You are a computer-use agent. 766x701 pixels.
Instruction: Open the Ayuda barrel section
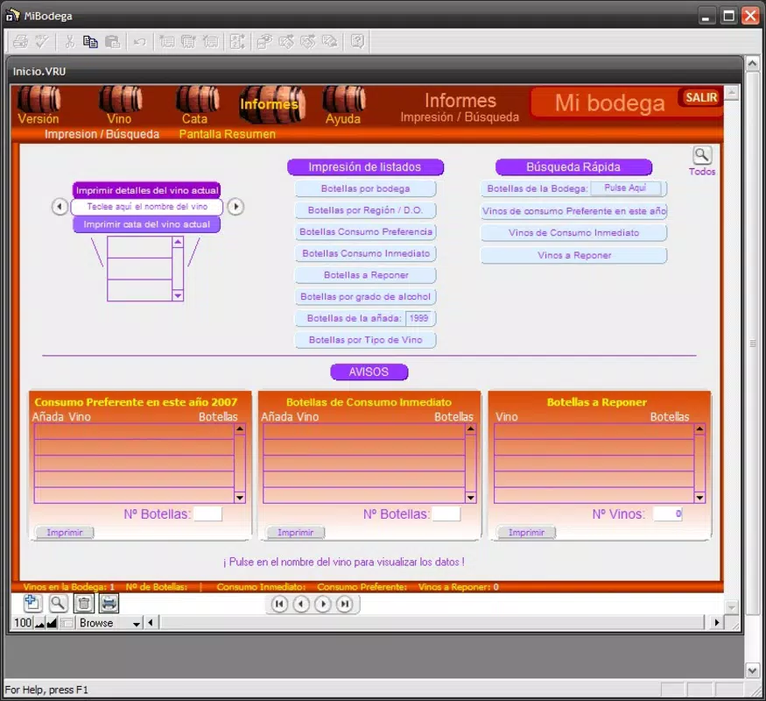click(x=344, y=99)
